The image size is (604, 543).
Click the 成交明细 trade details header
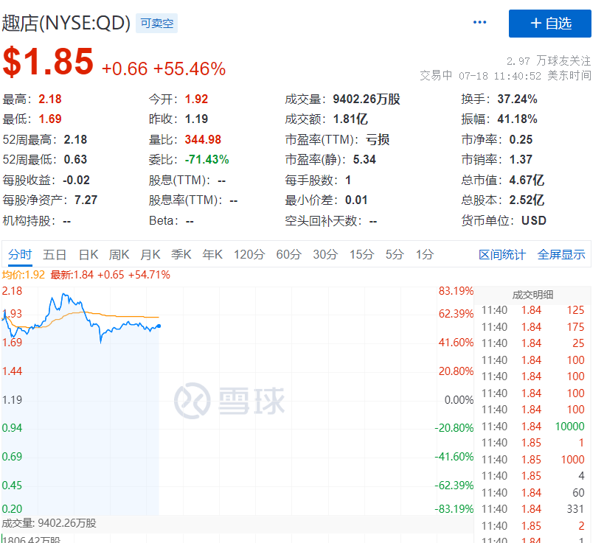[x=532, y=295]
